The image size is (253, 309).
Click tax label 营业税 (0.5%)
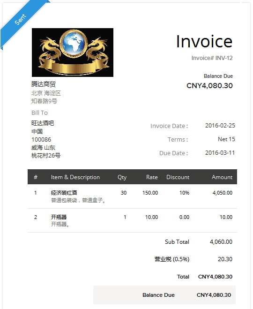pyautogui.click(x=171, y=259)
